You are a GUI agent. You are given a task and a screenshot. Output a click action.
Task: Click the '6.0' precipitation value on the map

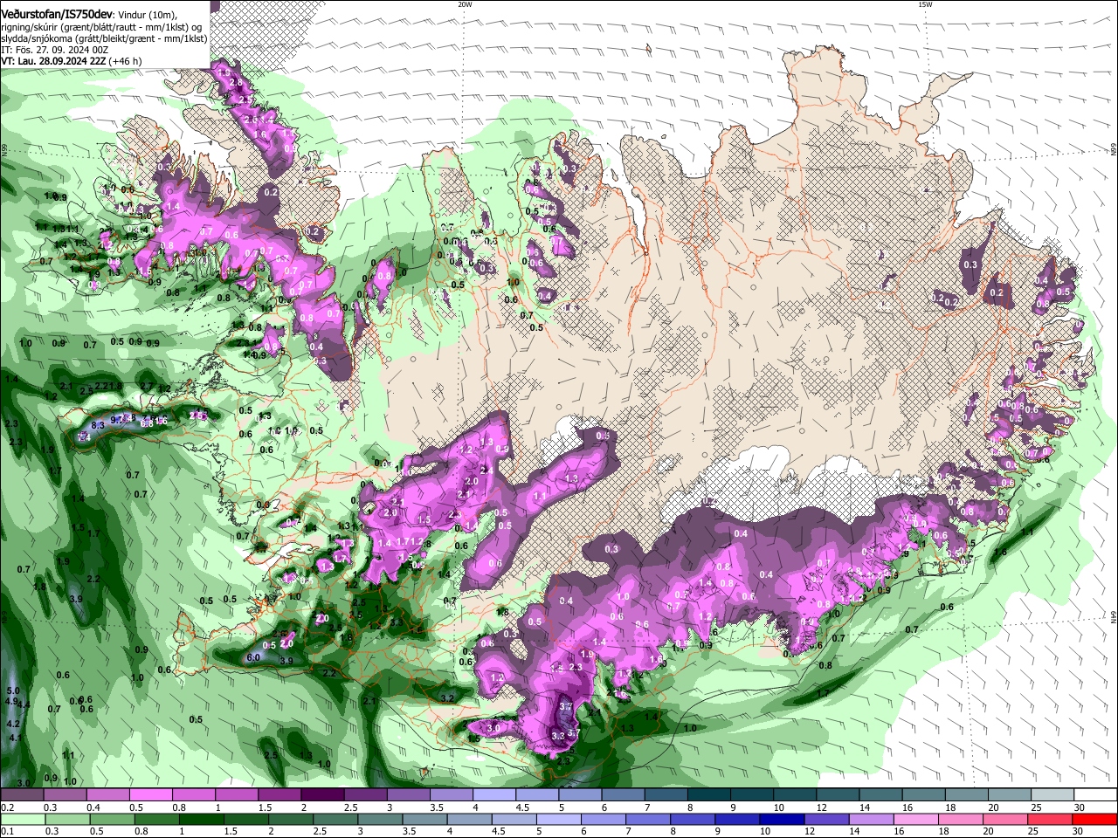(253, 657)
